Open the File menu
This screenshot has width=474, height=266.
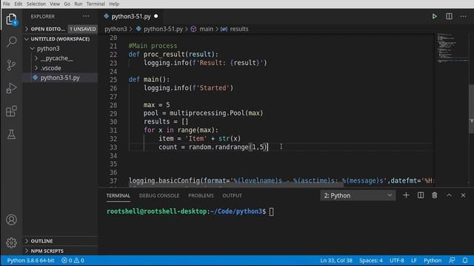[7, 4]
